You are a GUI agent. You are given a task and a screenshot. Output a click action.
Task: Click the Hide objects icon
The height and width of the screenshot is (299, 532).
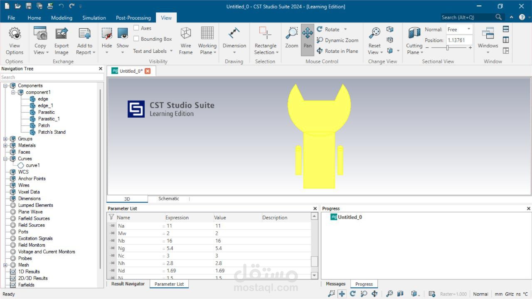(107, 33)
